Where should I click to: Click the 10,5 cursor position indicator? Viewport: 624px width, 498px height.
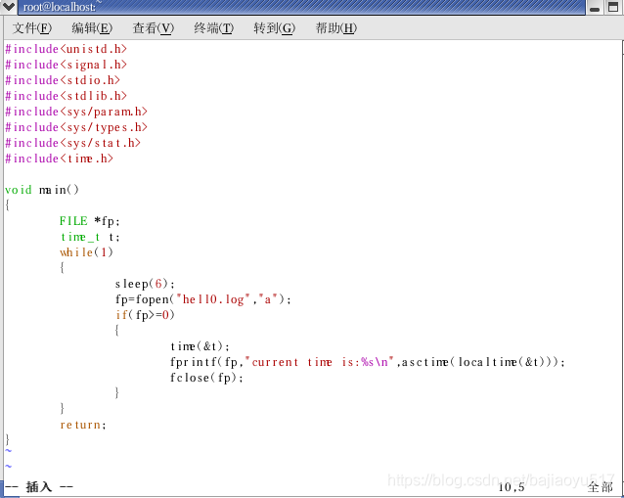512,487
